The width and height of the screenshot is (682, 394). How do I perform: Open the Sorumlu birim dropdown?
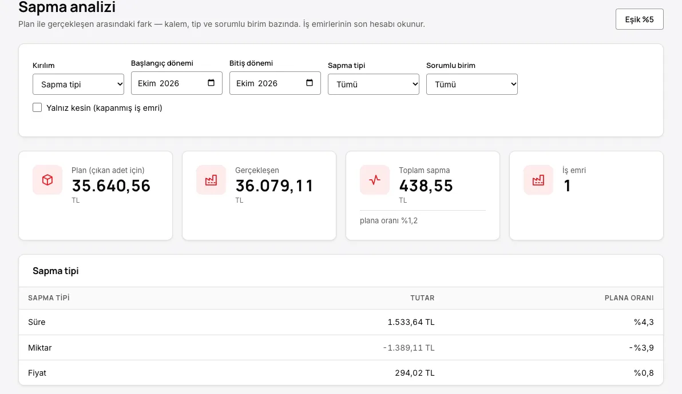[x=472, y=84]
